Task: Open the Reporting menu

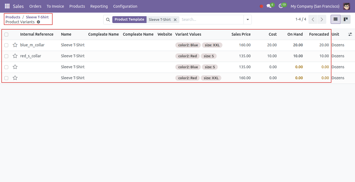Action: pyautogui.click(x=99, y=6)
